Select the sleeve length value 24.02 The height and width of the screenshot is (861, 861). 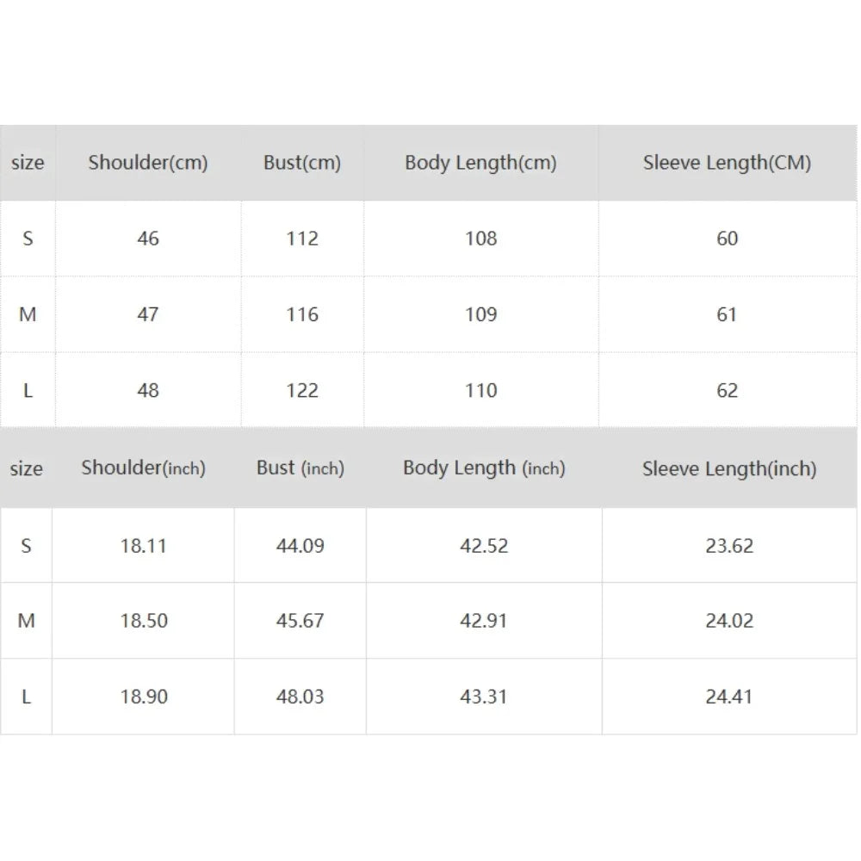[729, 621]
